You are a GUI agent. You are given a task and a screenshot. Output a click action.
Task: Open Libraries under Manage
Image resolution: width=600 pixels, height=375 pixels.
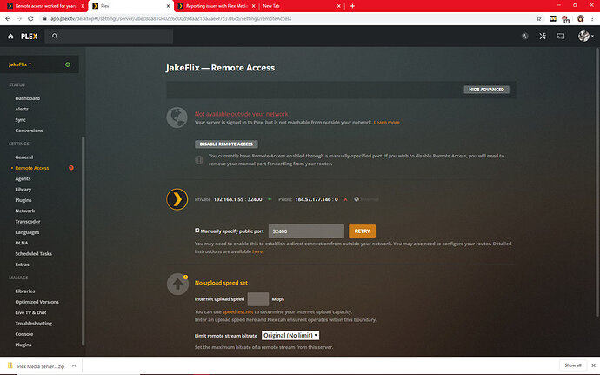pyautogui.click(x=25, y=291)
